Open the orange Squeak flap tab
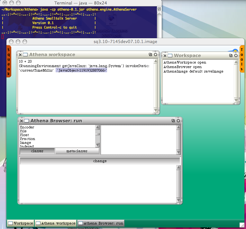 click(x=9, y=61)
